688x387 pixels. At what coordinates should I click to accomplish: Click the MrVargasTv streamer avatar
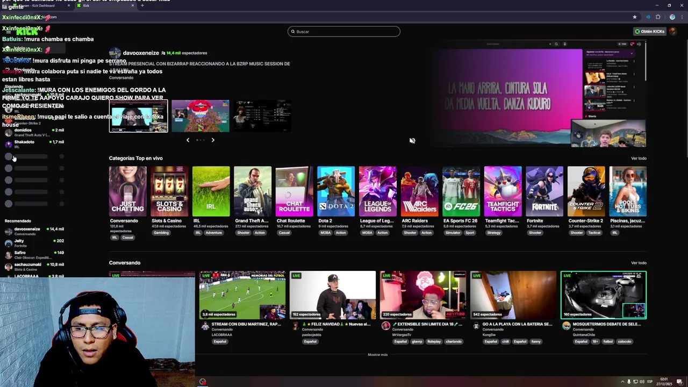click(x=385, y=326)
